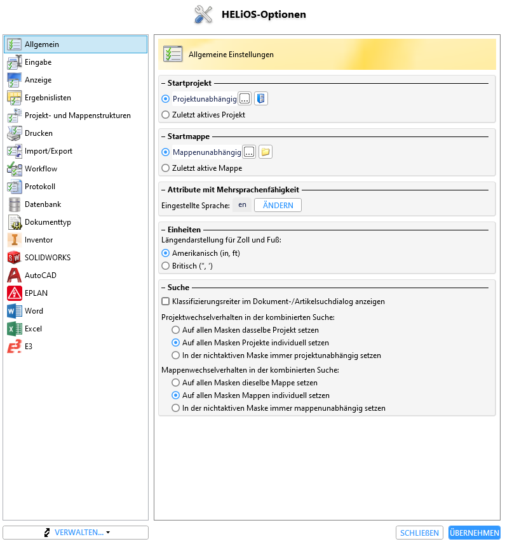Click the yellow folder icon in Startmappe

point(266,152)
